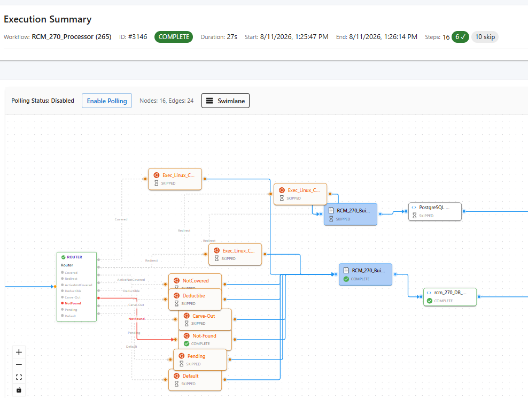
Task: Click the Swimlane hamburger icon
Action: point(209,101)
